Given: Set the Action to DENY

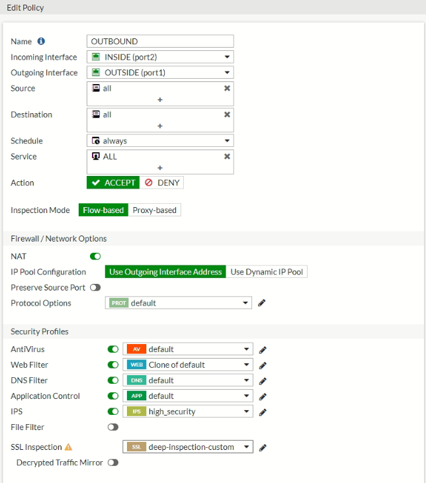Looking at the screenshot, I should click(161, 183).
